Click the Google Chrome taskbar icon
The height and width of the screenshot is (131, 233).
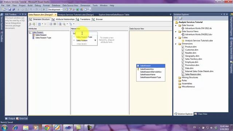pyautogui.click(x=47, y=128)
